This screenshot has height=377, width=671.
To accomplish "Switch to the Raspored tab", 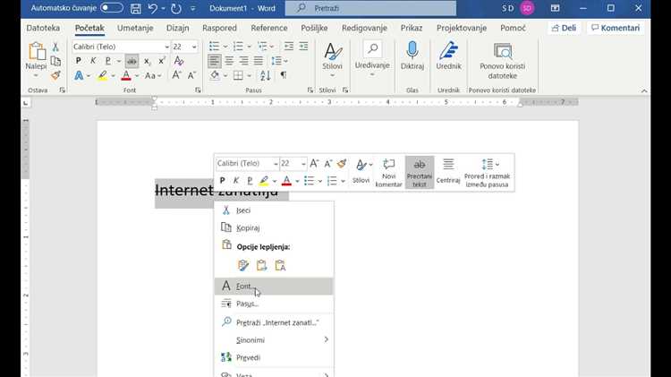I will pos(219,28).
